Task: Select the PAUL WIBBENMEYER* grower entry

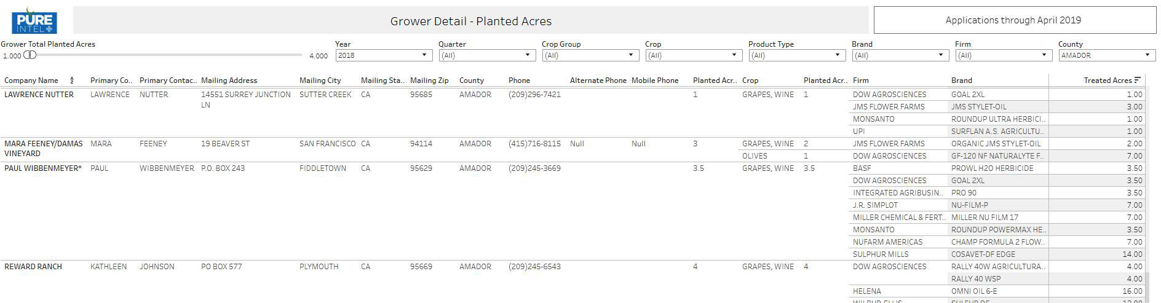Action: [43, 168]
